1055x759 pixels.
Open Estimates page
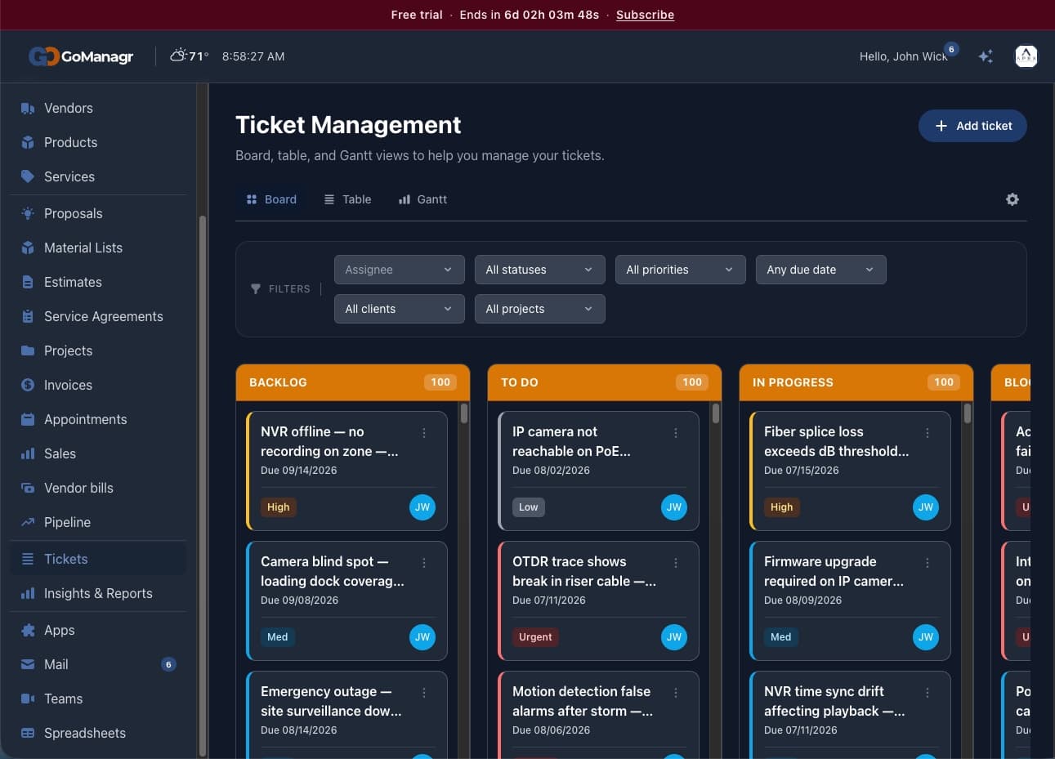98,282
